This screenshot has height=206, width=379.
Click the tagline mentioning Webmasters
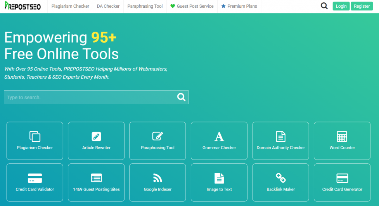pos(86,73)
